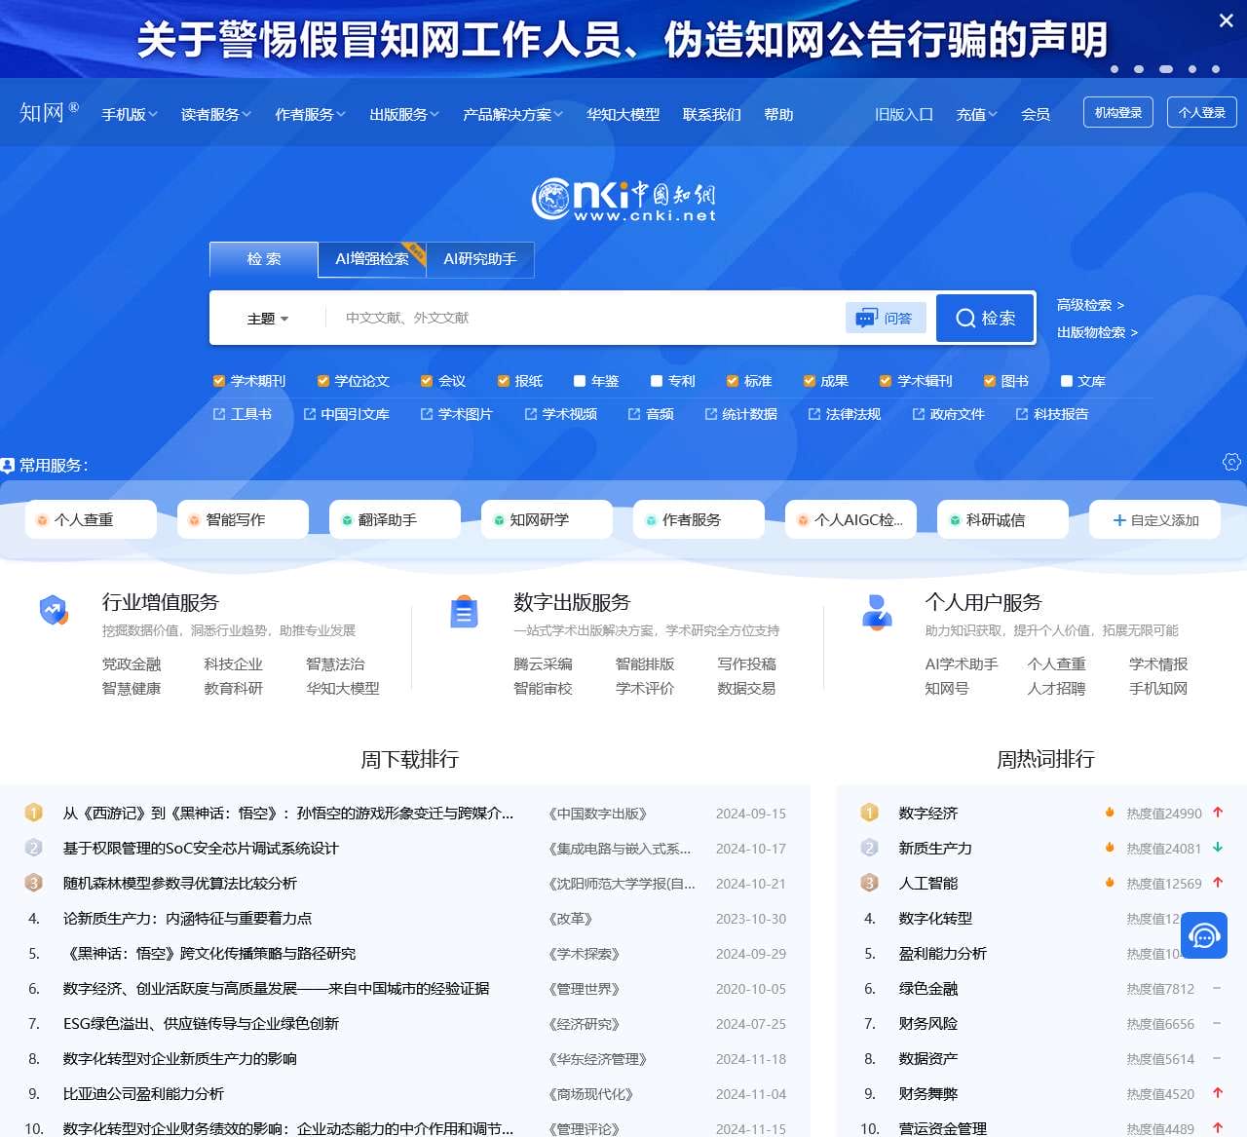This screenshot has width=1247, height=1137.
Task: Click the 个人用户服务 person icon
Action: point(877,613)
